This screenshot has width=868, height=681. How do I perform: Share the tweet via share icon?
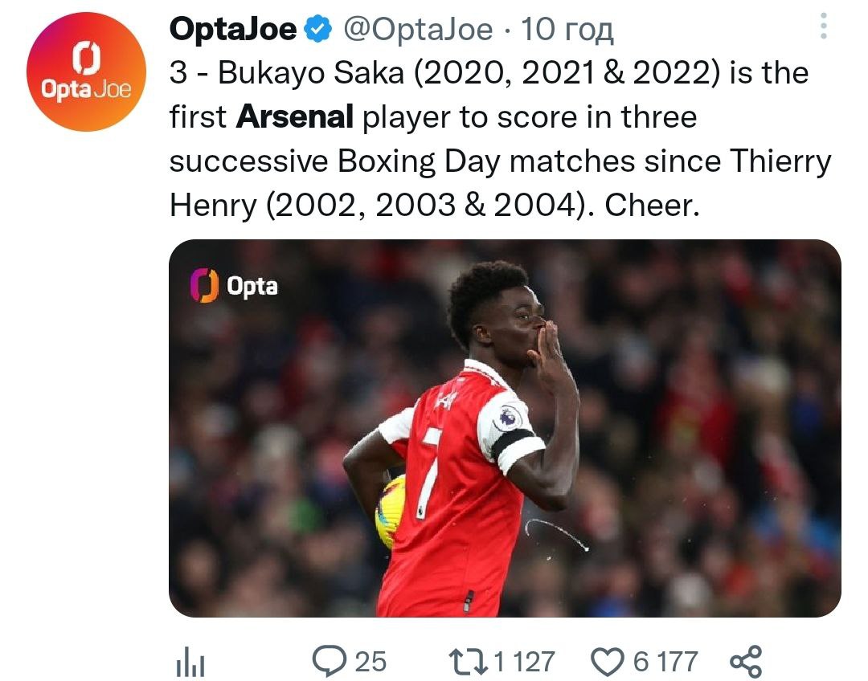[744, 662]
